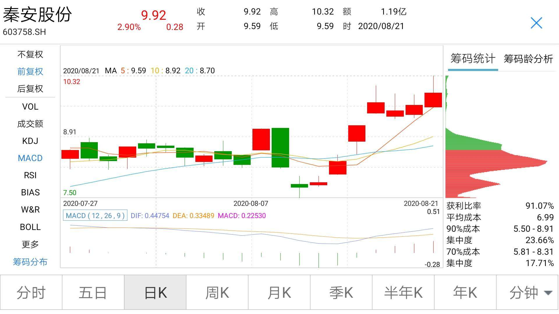The width and height of the screenshot is (559, 314).
Task: Toggle 筹码分布 chip distribution link
Action: point(30,262)
